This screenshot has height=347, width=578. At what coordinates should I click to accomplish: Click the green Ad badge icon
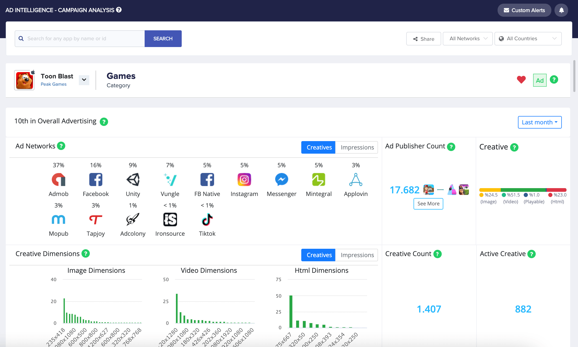click(540, 80)
